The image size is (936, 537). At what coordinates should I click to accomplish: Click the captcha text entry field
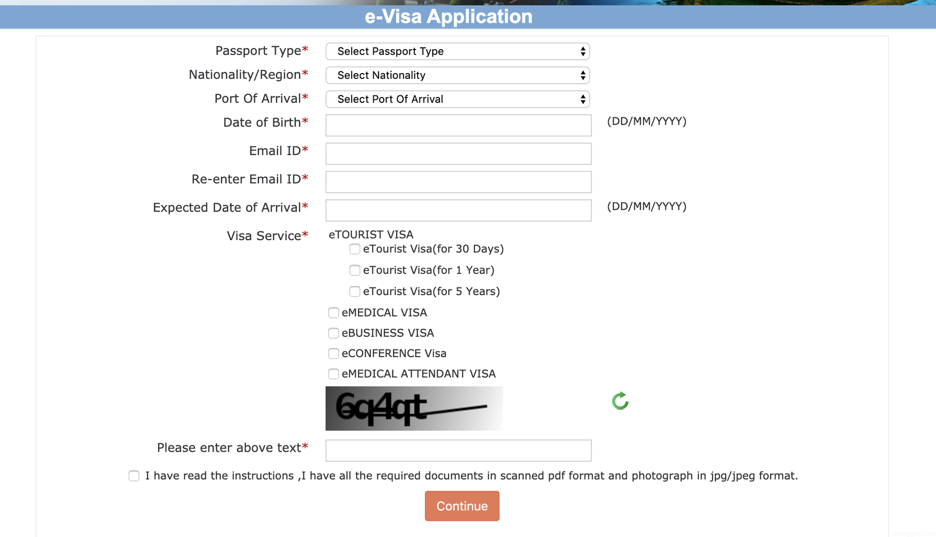458,451
